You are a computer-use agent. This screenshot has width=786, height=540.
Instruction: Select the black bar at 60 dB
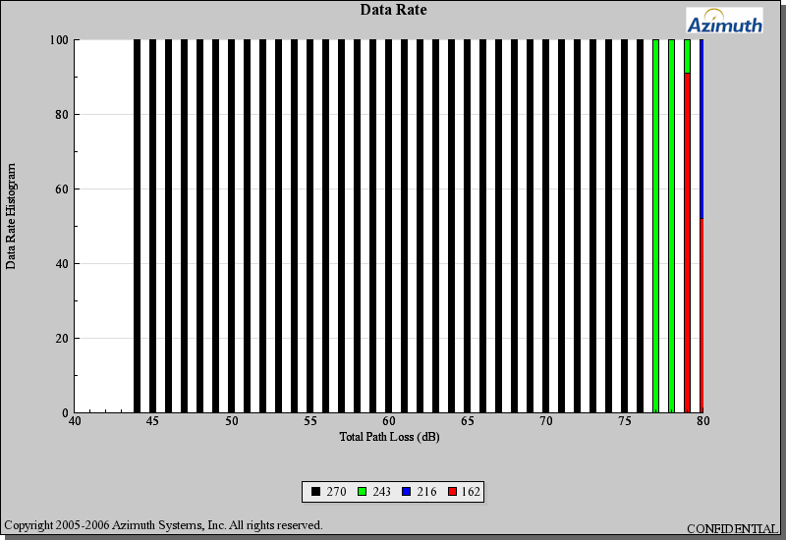[x=388, y=226]
